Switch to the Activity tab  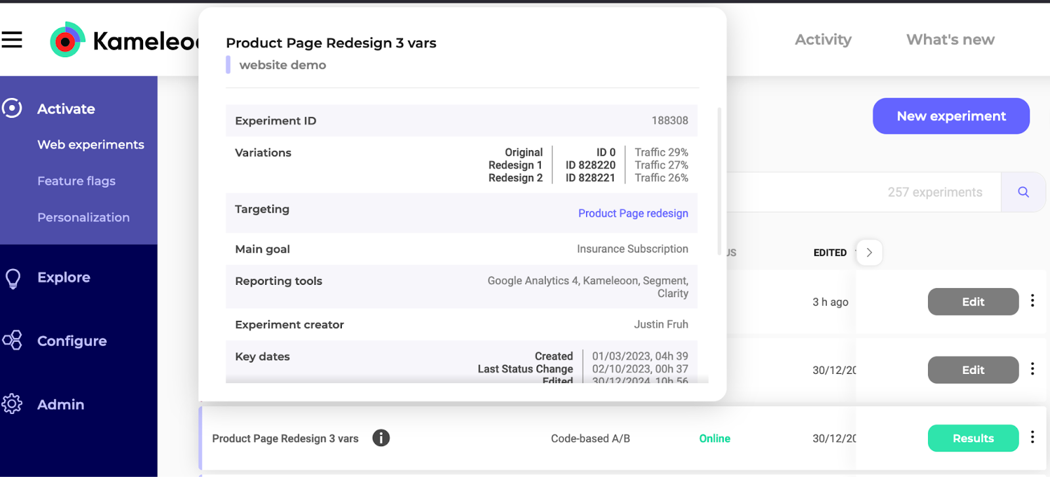pos(823,40)
